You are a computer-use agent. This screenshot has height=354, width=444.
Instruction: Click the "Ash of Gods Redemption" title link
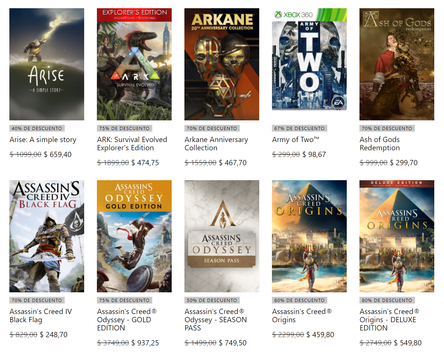coord(380,144)
